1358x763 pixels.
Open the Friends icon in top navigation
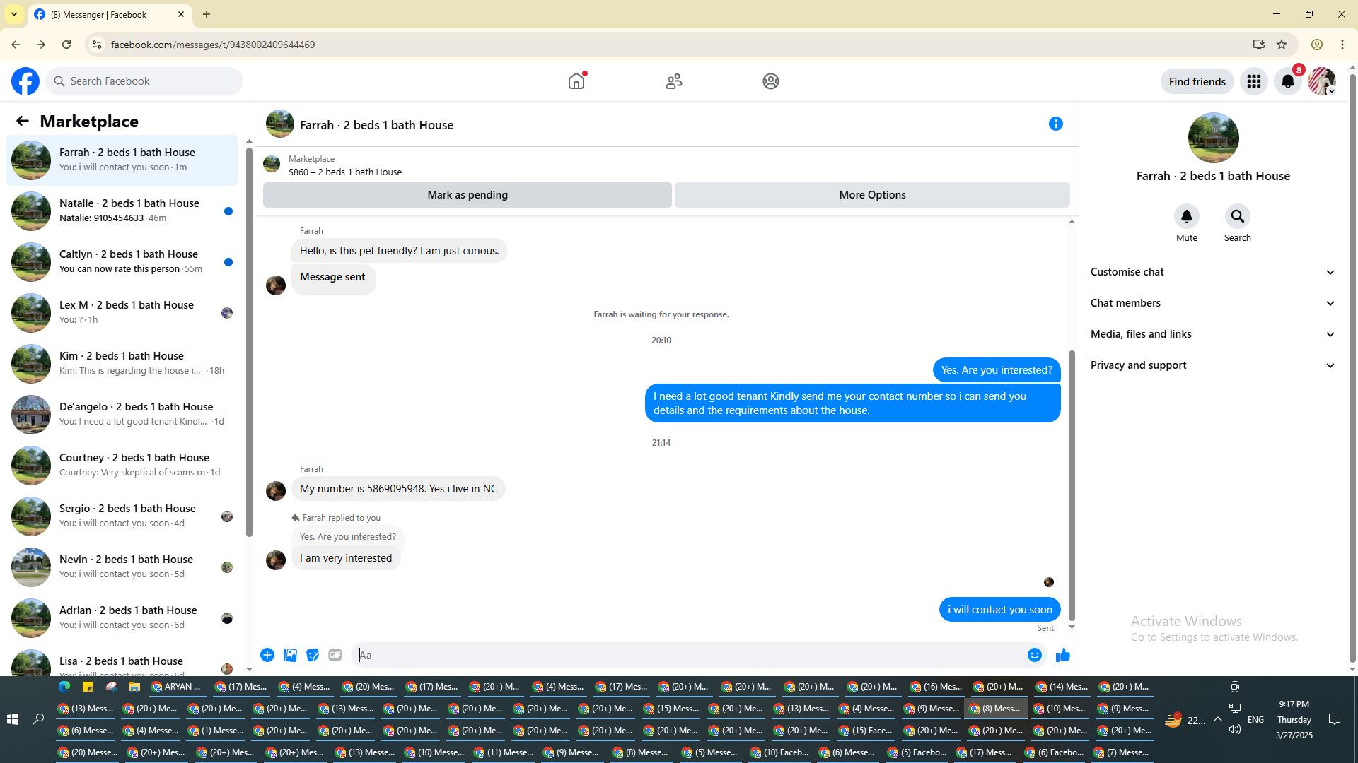(674, 81)
